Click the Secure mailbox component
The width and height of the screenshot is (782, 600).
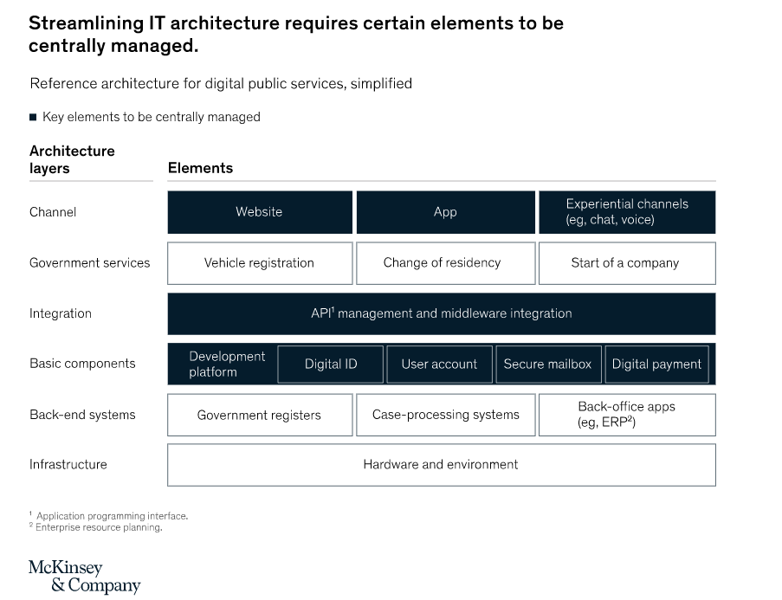click(547, 365)
